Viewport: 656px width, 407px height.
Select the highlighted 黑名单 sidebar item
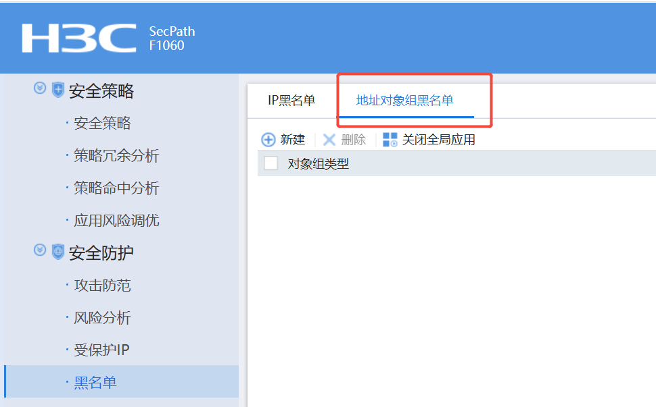click(x=95, y=383)
